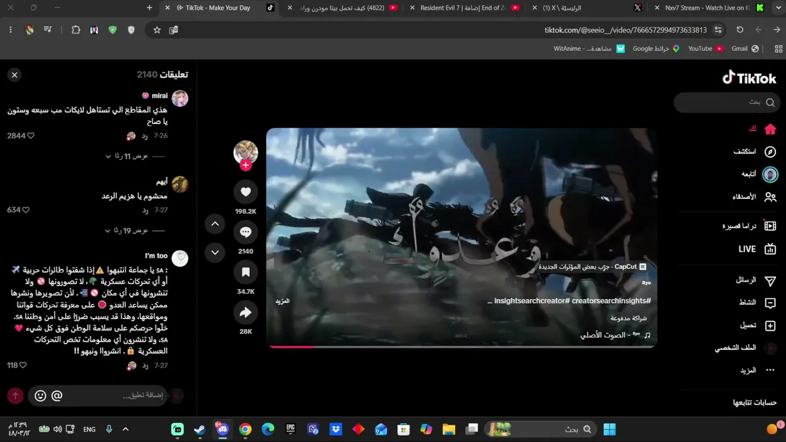Viewport: 786px width, 442px height.
Task: Switch to the TikTok - Make Your Day tab
Action: 221,8
